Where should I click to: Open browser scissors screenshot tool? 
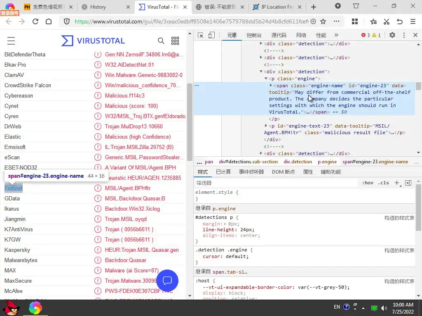(x=387, y=21)
